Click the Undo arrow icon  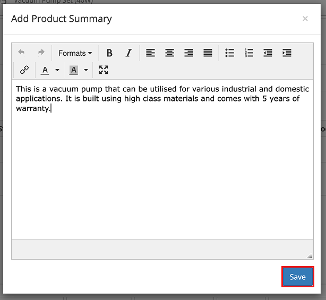(22, 53)
